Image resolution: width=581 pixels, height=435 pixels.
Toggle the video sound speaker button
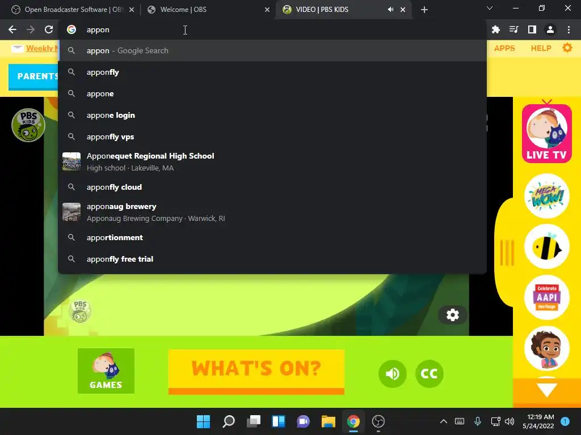393,374
